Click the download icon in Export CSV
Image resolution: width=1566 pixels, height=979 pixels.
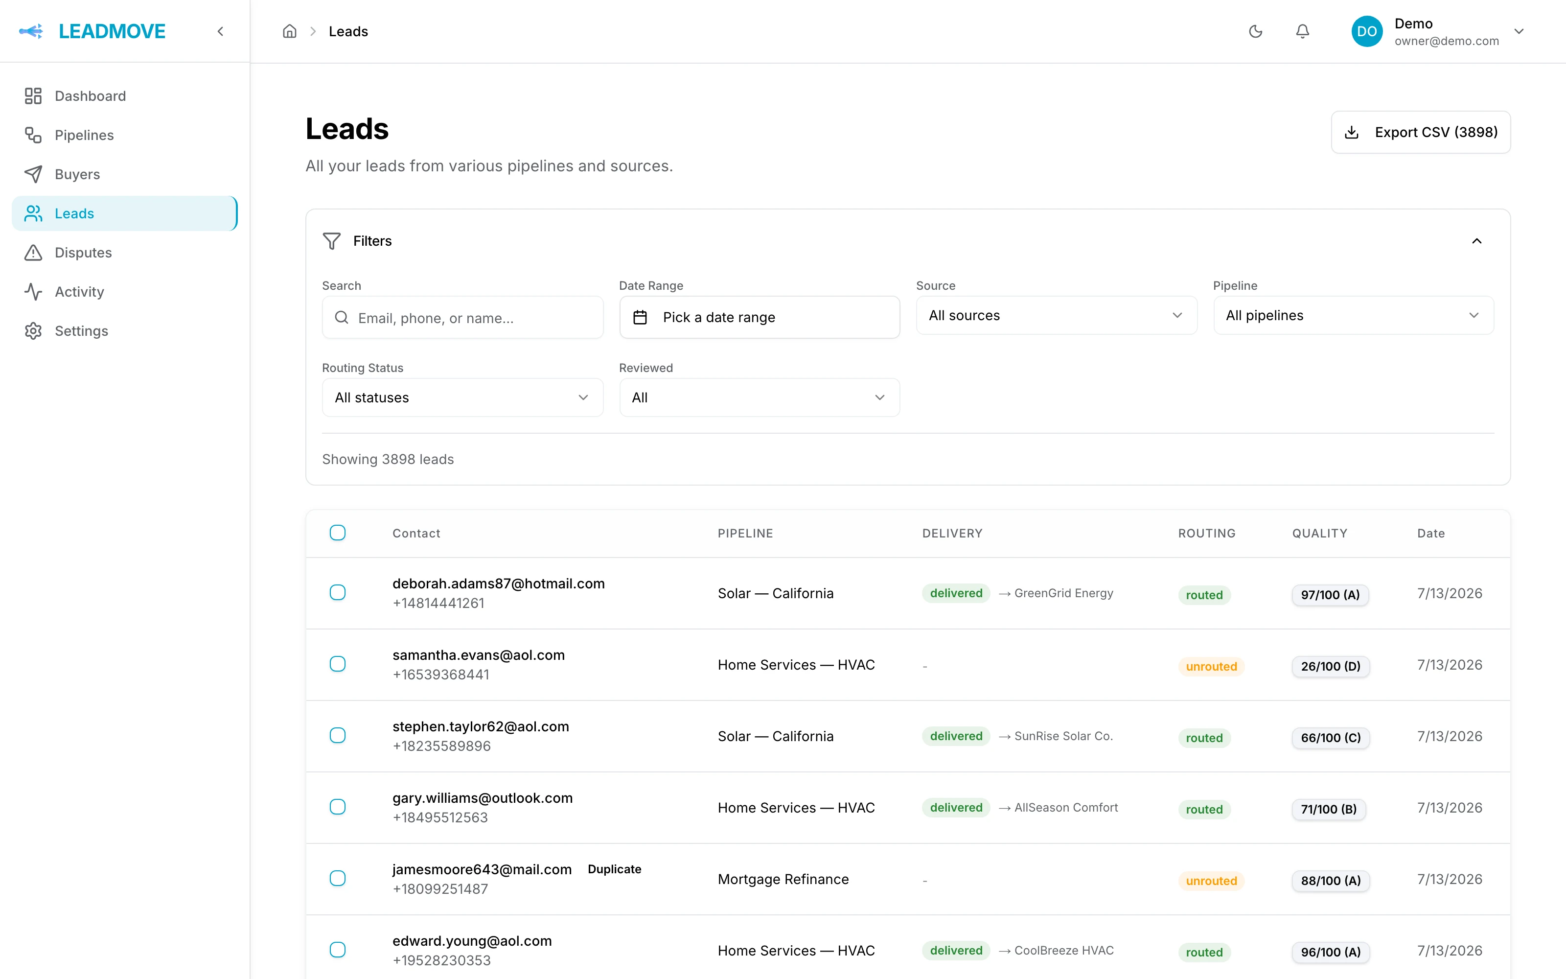[1352, 132]
